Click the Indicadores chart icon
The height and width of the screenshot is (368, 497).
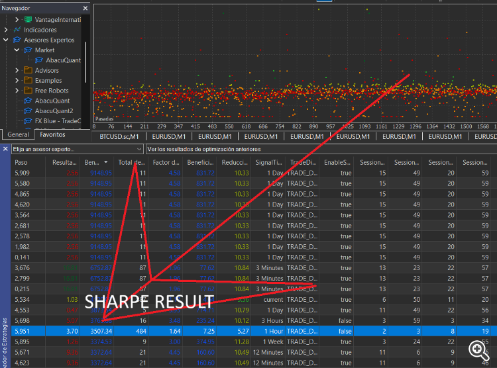[17, 30]
